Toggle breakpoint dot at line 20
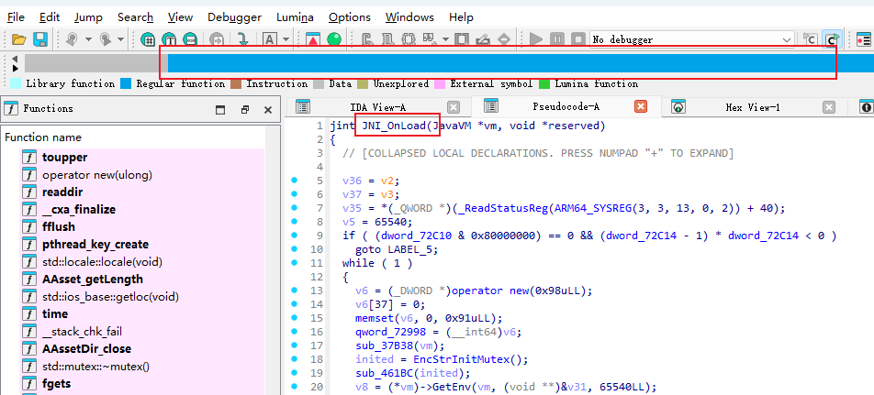Image resolution: width=874 pixels, height=395 pixels. pos(294,387)
